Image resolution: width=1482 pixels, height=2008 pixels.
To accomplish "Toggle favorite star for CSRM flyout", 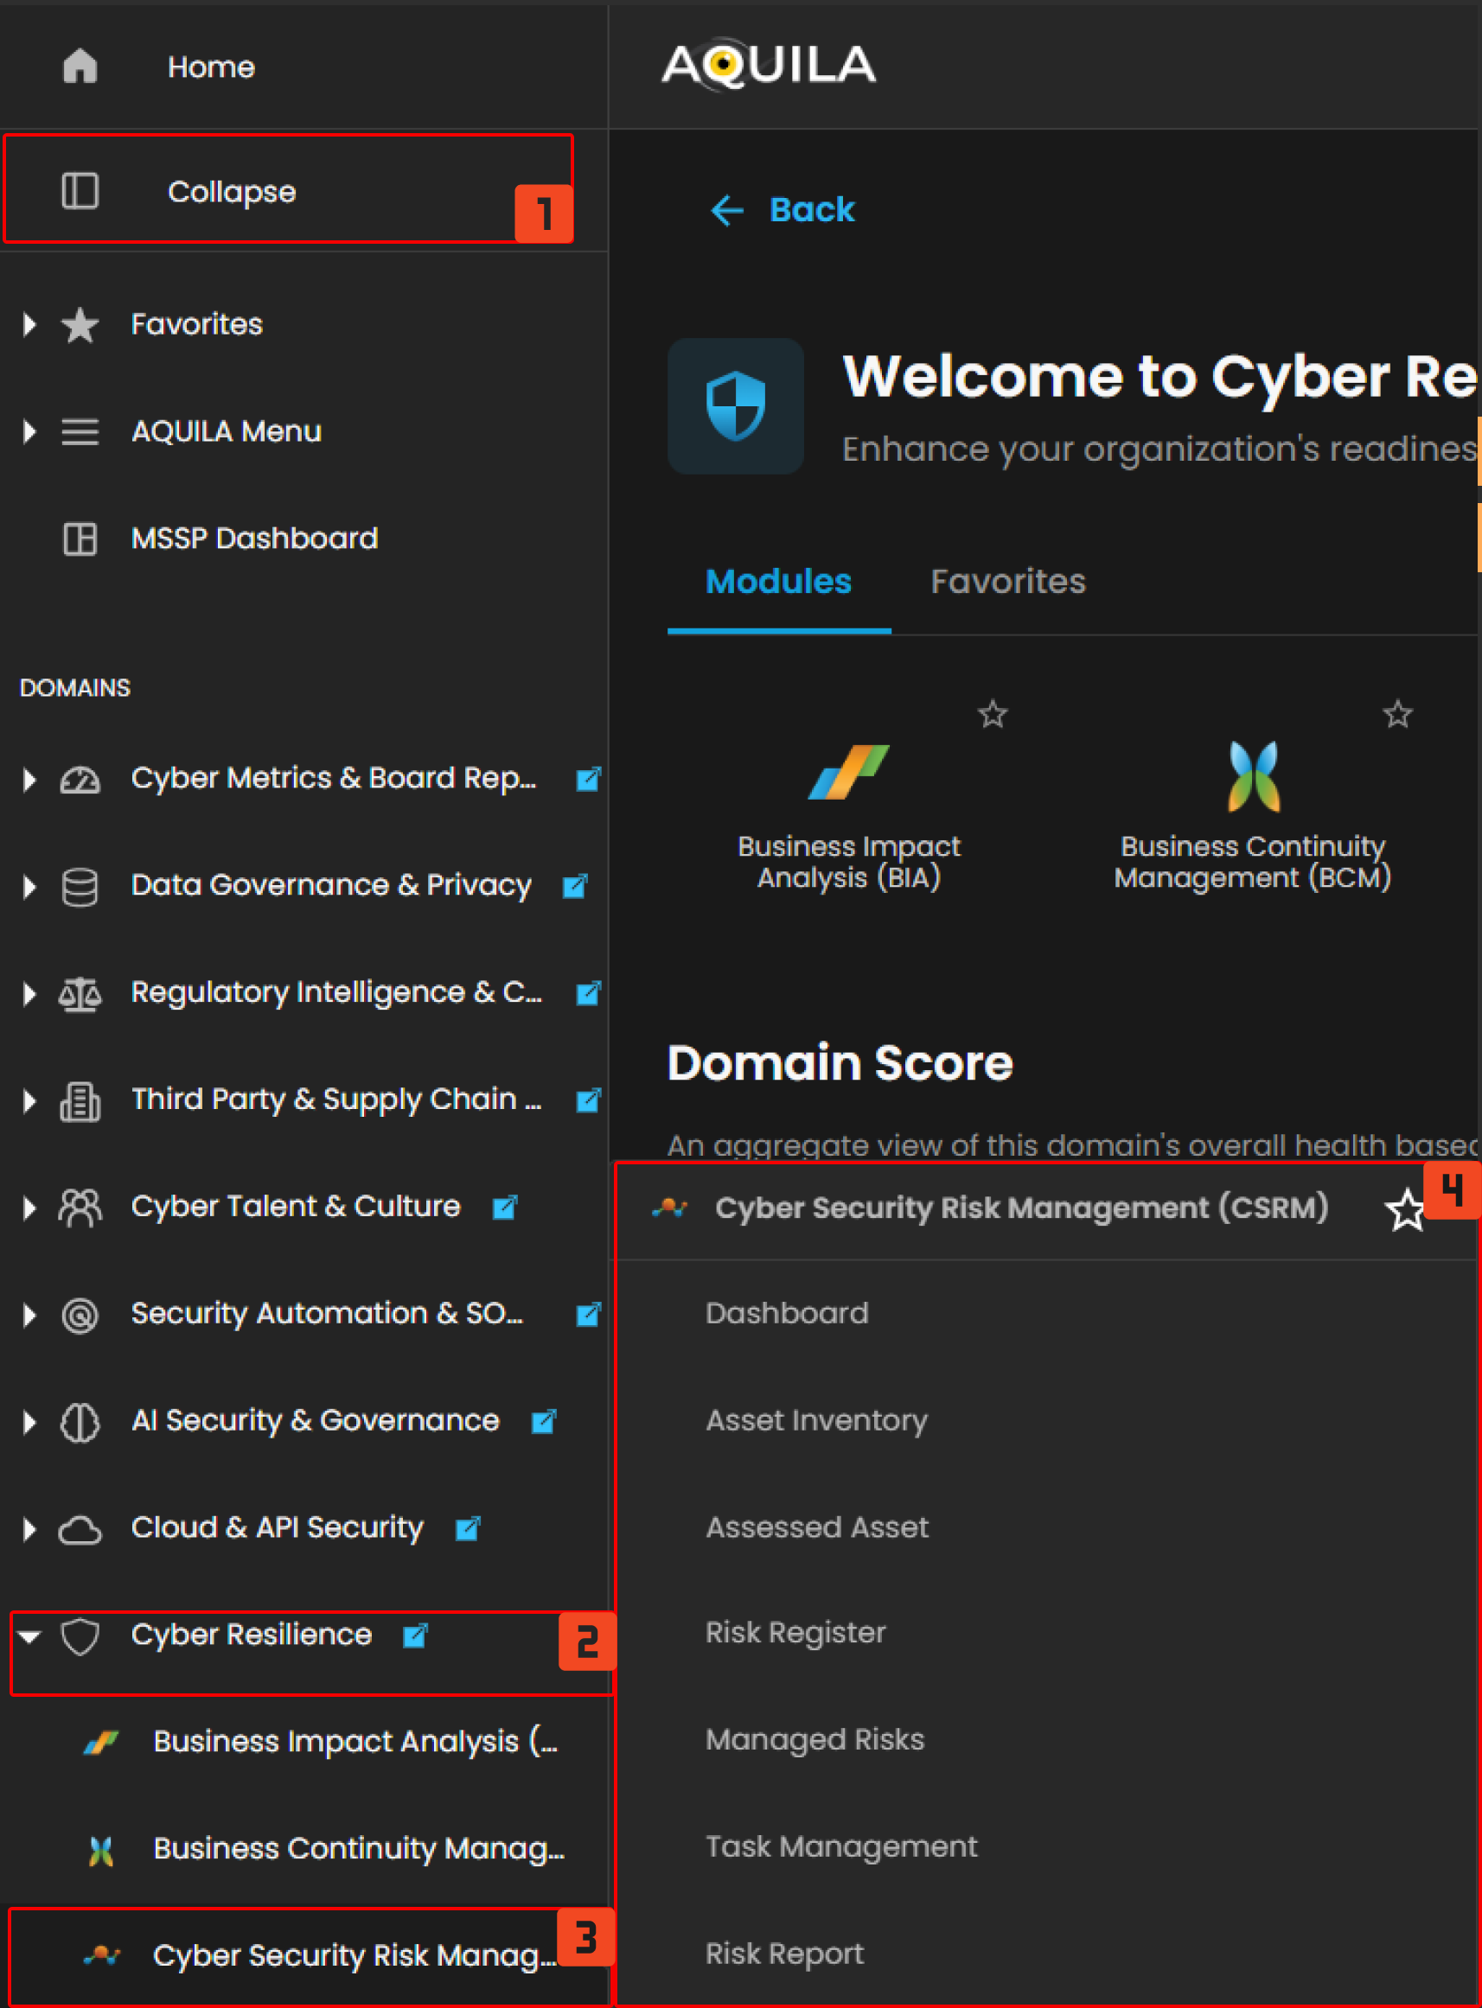I will pos(1406,1210).
